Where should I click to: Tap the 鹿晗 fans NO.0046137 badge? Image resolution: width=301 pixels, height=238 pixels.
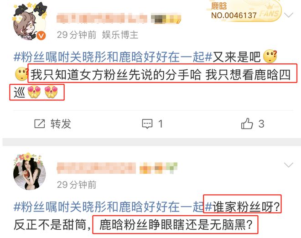244,10
